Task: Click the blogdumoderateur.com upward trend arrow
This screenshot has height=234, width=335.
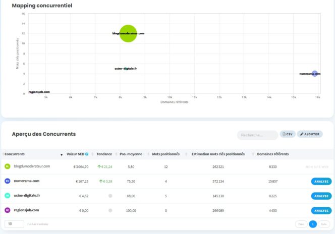Action: [x=99, y=166]
